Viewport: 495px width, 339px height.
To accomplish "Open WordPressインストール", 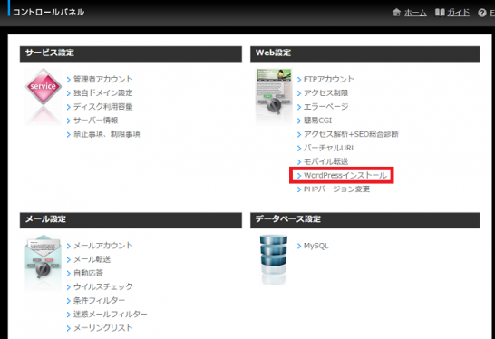I will [345, 175].
